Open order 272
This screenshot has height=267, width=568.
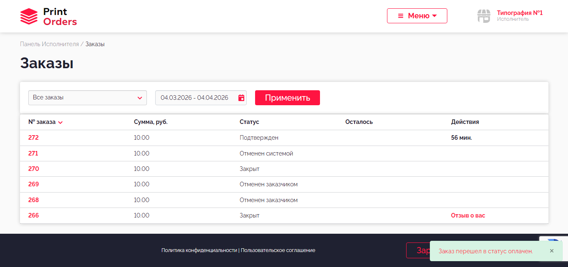coord(33,138)
